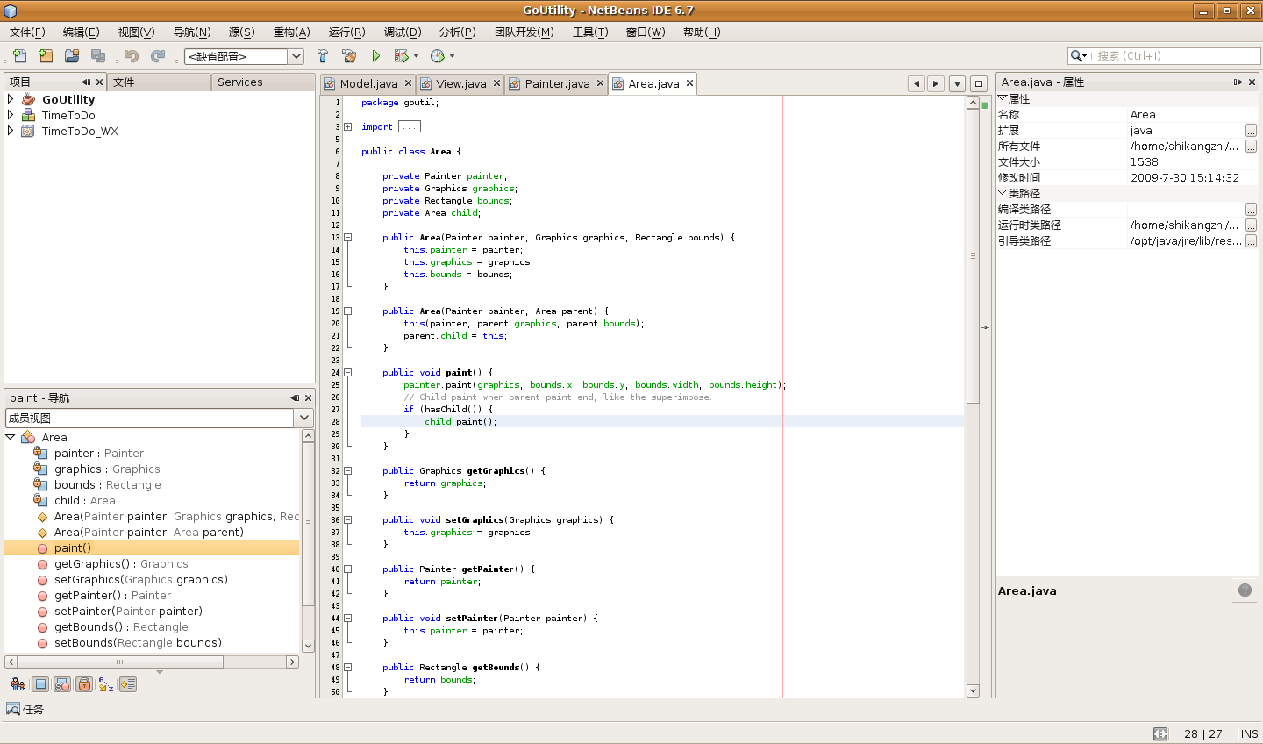Switch to the View.java editor tab

[x=460, y=83]
